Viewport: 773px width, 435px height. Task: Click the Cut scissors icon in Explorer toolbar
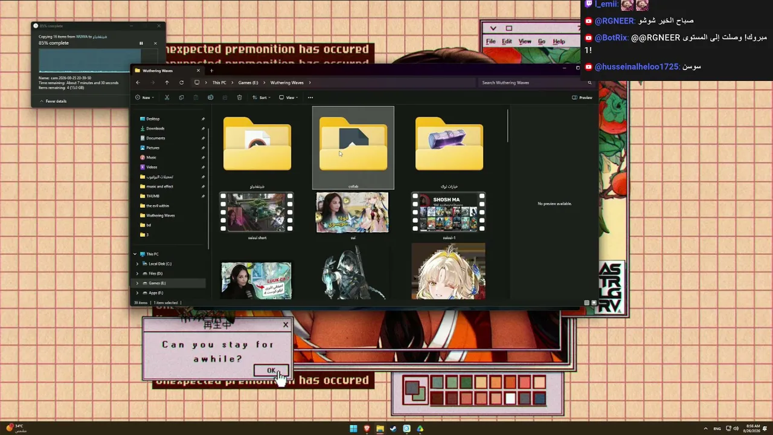pos(167,97)
